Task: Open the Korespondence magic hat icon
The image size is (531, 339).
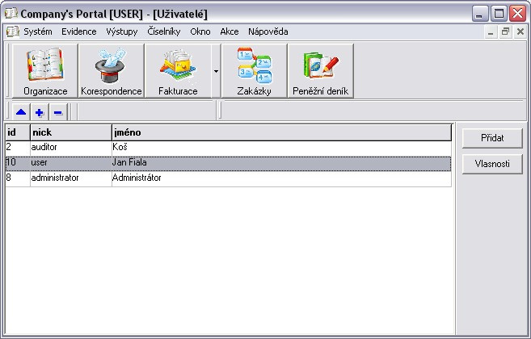Action: [x=111, y=71]
